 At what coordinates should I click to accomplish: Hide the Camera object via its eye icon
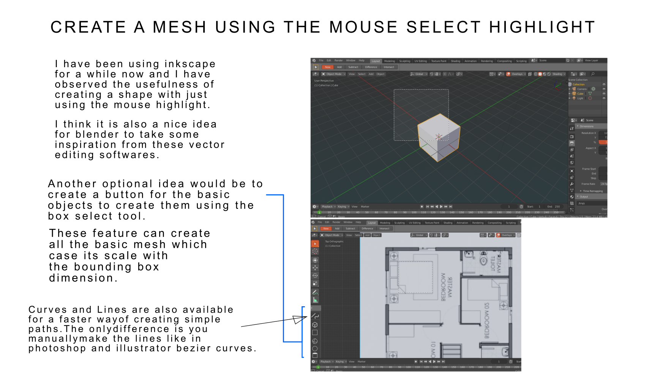tap(604, 89)
